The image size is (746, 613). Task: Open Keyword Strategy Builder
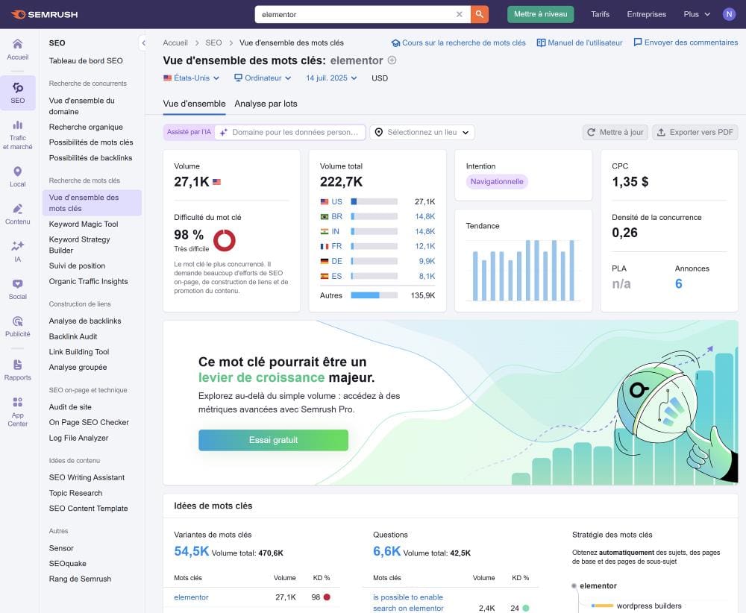tap(80, 245)
